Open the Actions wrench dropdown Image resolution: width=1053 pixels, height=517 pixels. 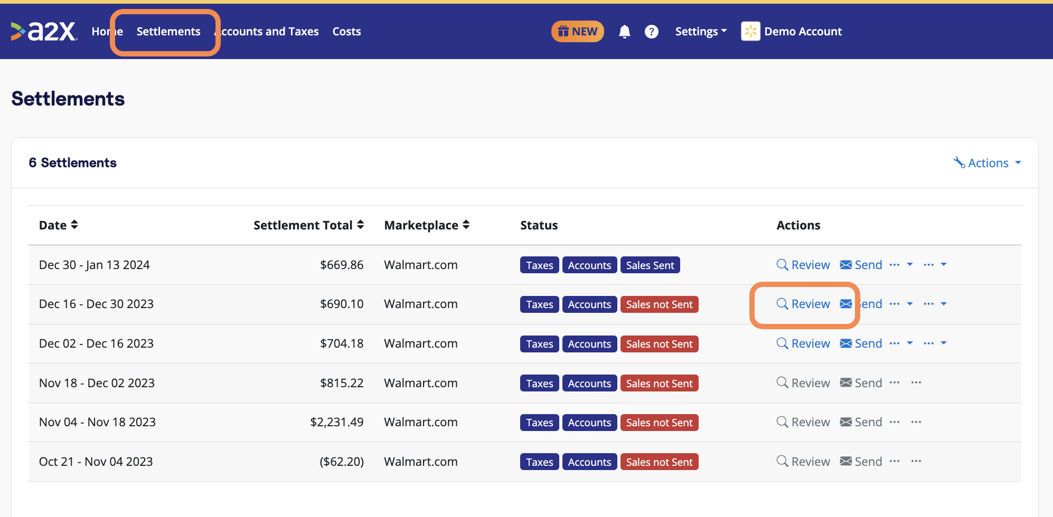tap(987, 163)
